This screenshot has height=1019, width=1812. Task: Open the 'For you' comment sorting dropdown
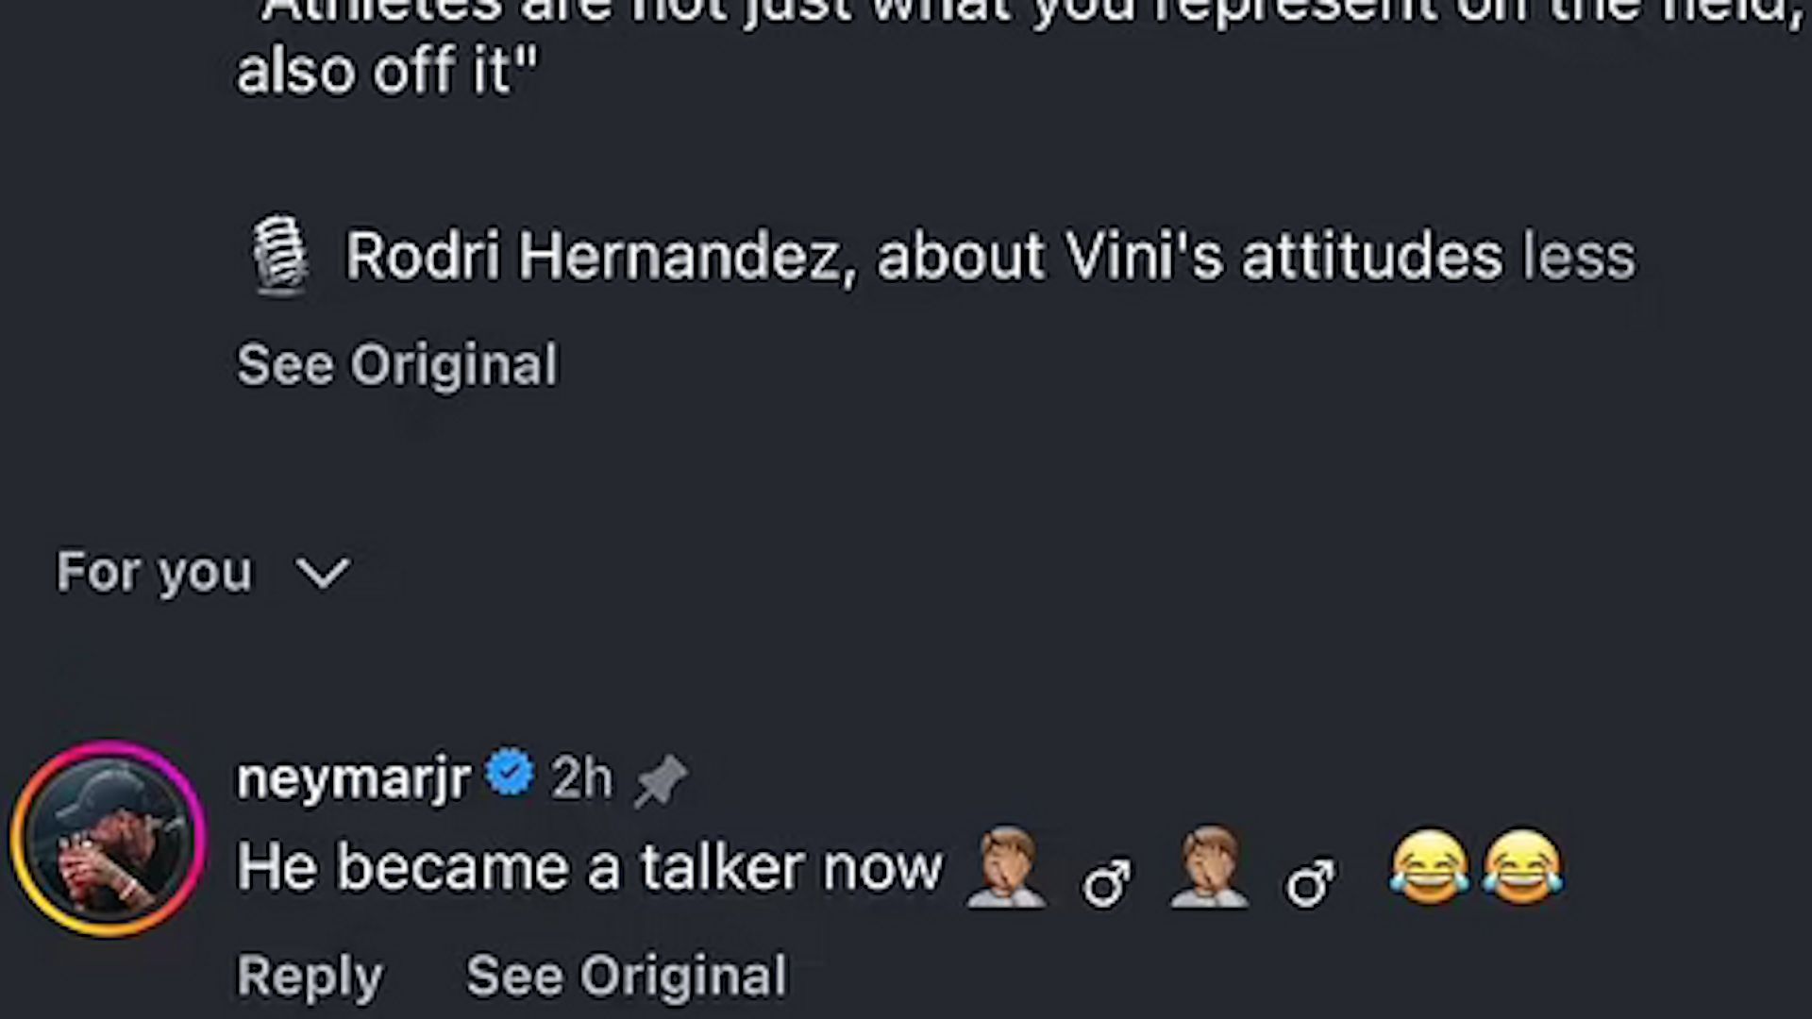point(155,572)
